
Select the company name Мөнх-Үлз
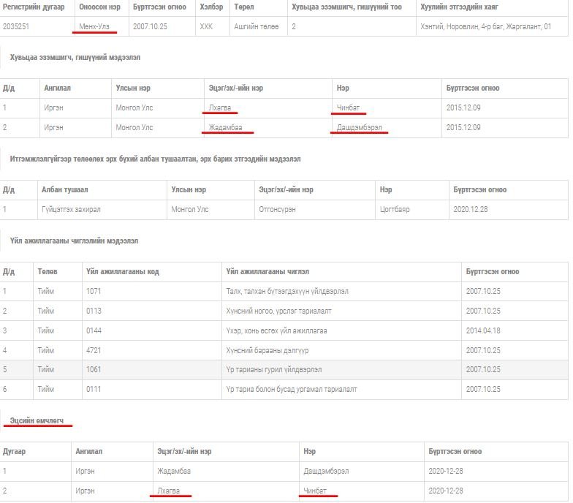point(96,26)
